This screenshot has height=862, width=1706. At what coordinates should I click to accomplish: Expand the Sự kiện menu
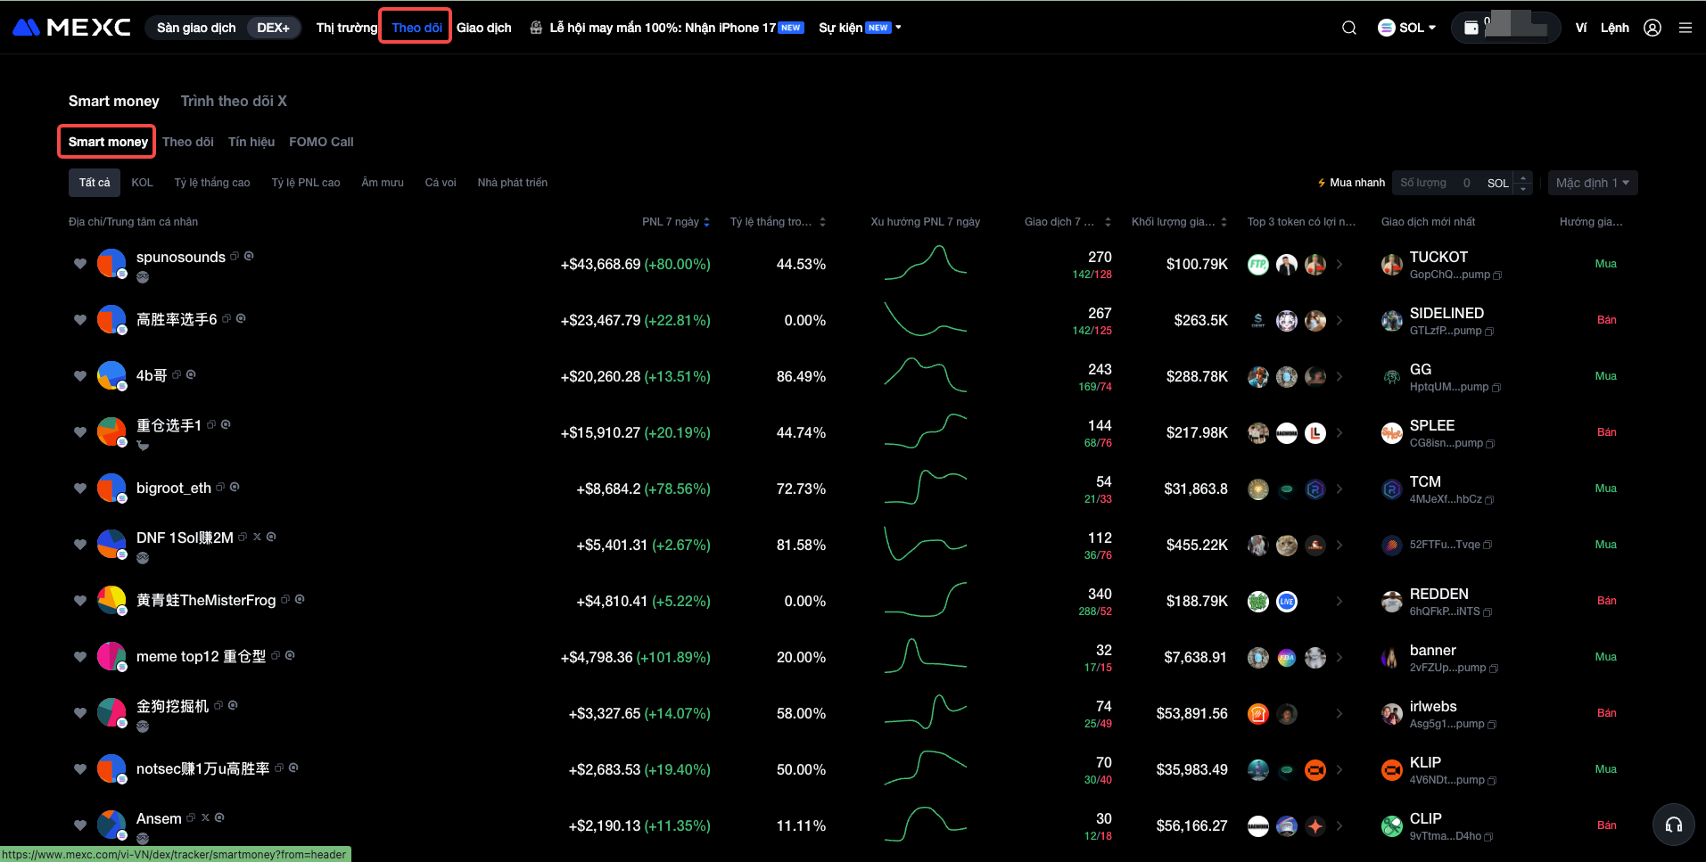click(860, 28)
